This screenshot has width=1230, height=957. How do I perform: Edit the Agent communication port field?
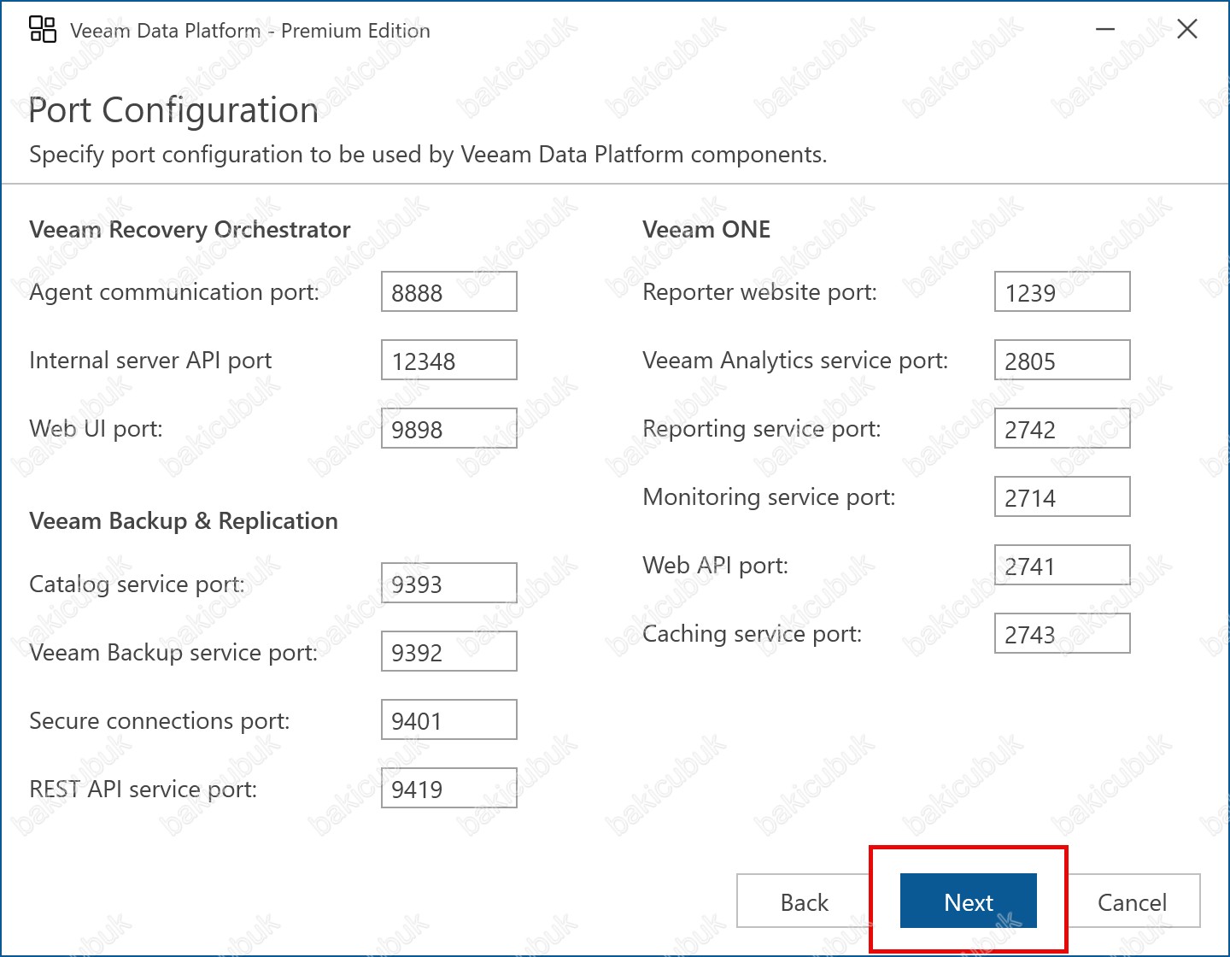click(448, 292)
